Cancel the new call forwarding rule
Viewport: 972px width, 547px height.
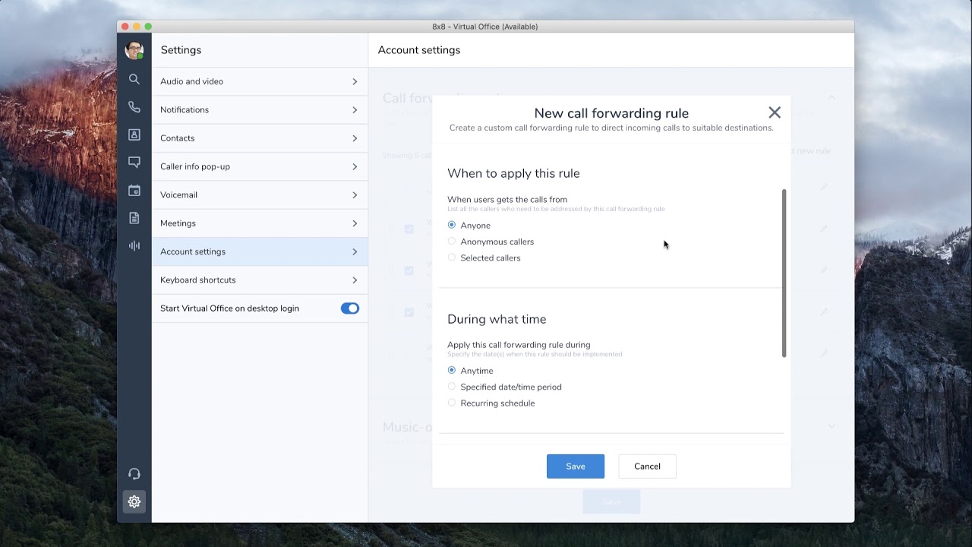coord(647,466)
